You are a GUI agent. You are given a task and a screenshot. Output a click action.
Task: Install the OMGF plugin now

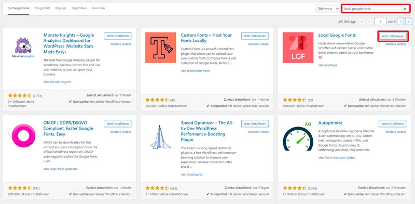118,123
